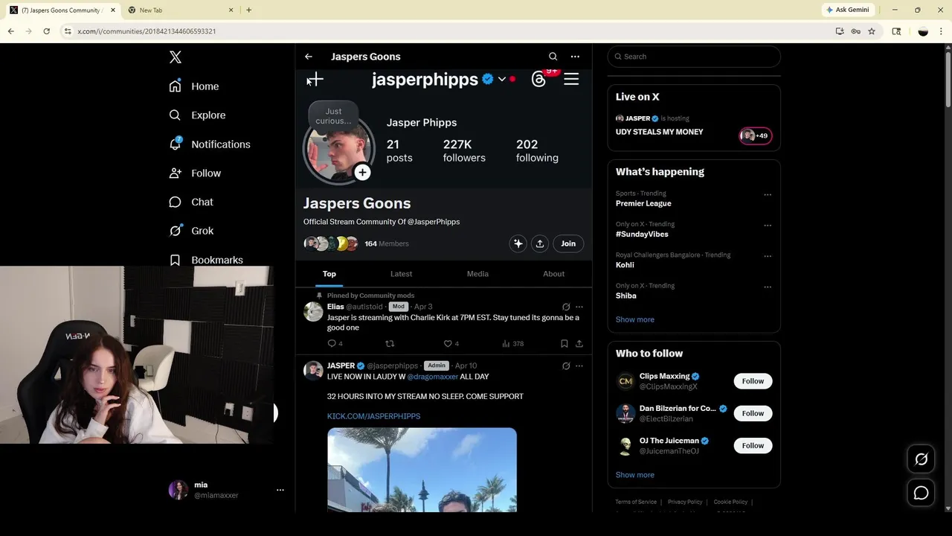Reply to Elias's pinned post
Image resolution: width=952 pixels, height=536 pixels.
pyautogui.click(x=335, y=343)
